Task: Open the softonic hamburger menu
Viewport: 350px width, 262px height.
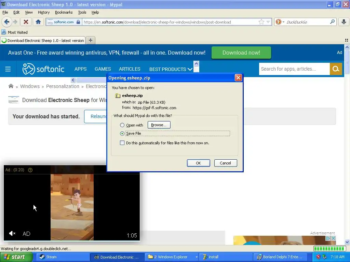Action: click(x=8, y=69)
